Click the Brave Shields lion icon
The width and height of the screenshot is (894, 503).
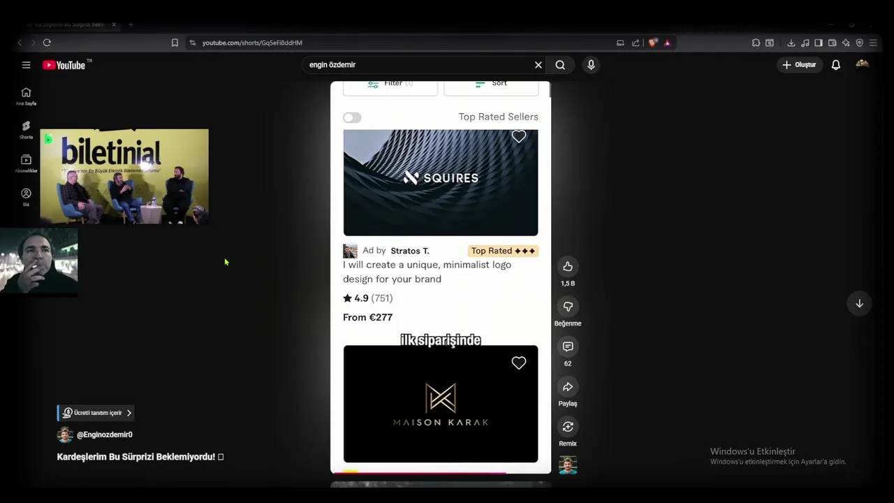click(x=652, y=43)
